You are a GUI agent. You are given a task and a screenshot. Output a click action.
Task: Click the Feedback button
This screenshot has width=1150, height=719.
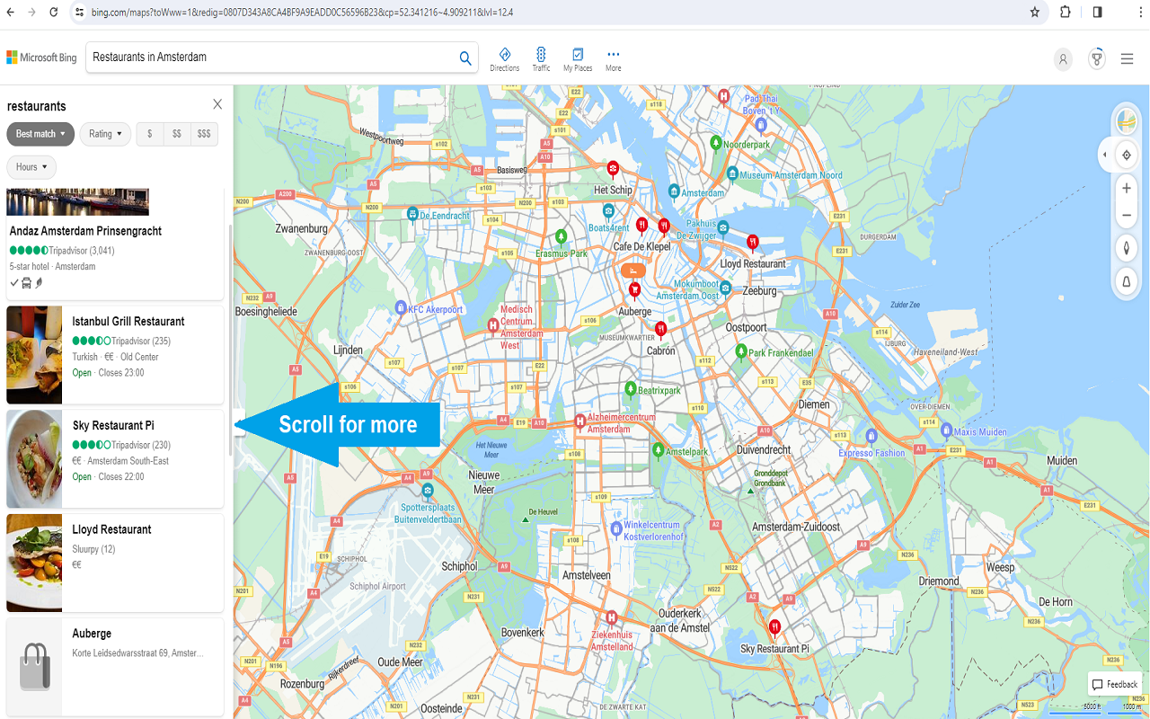point(1114,684)
